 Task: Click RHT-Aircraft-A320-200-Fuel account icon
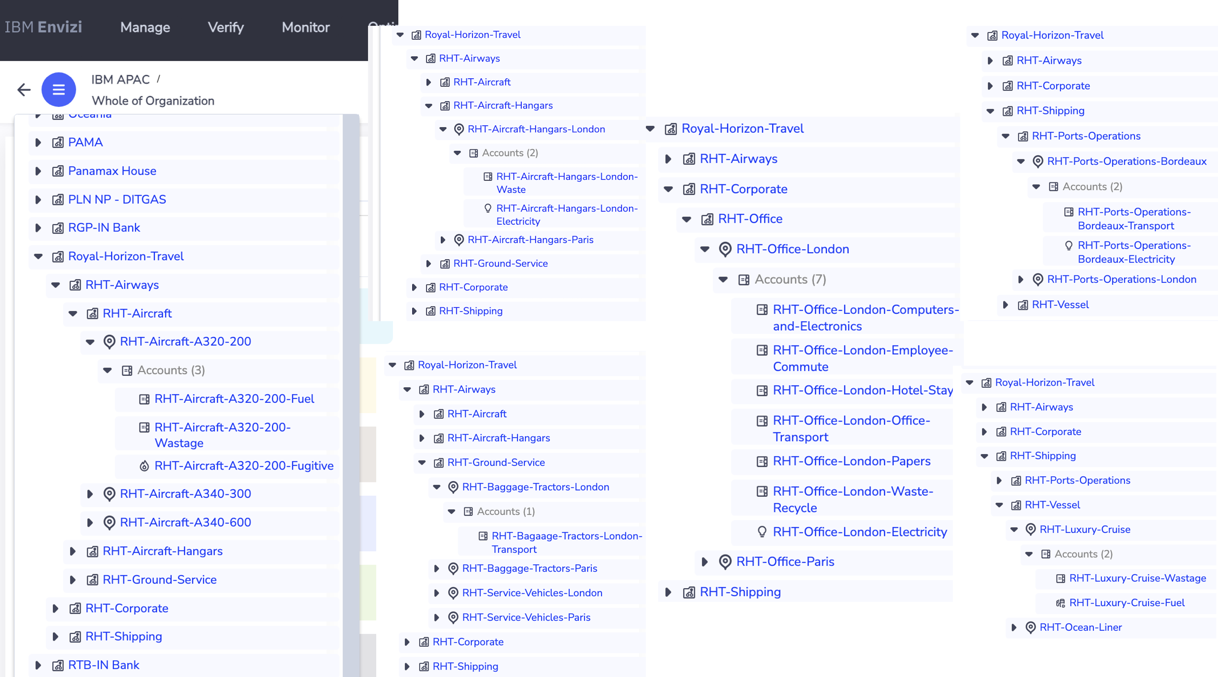[144, 399]
